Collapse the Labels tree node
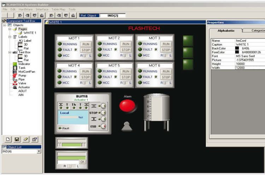Viewport: 265px width, 176px height. point(10,37)
